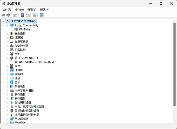The image size is (177, 129).
Task: Select the LAPTOP-CF8EN82Q root node
Action: 23,21
